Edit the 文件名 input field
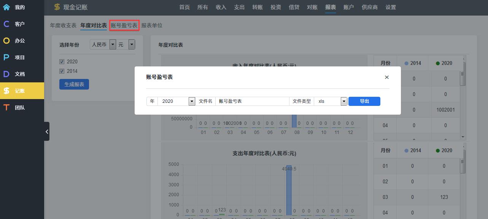 (252, 101)
